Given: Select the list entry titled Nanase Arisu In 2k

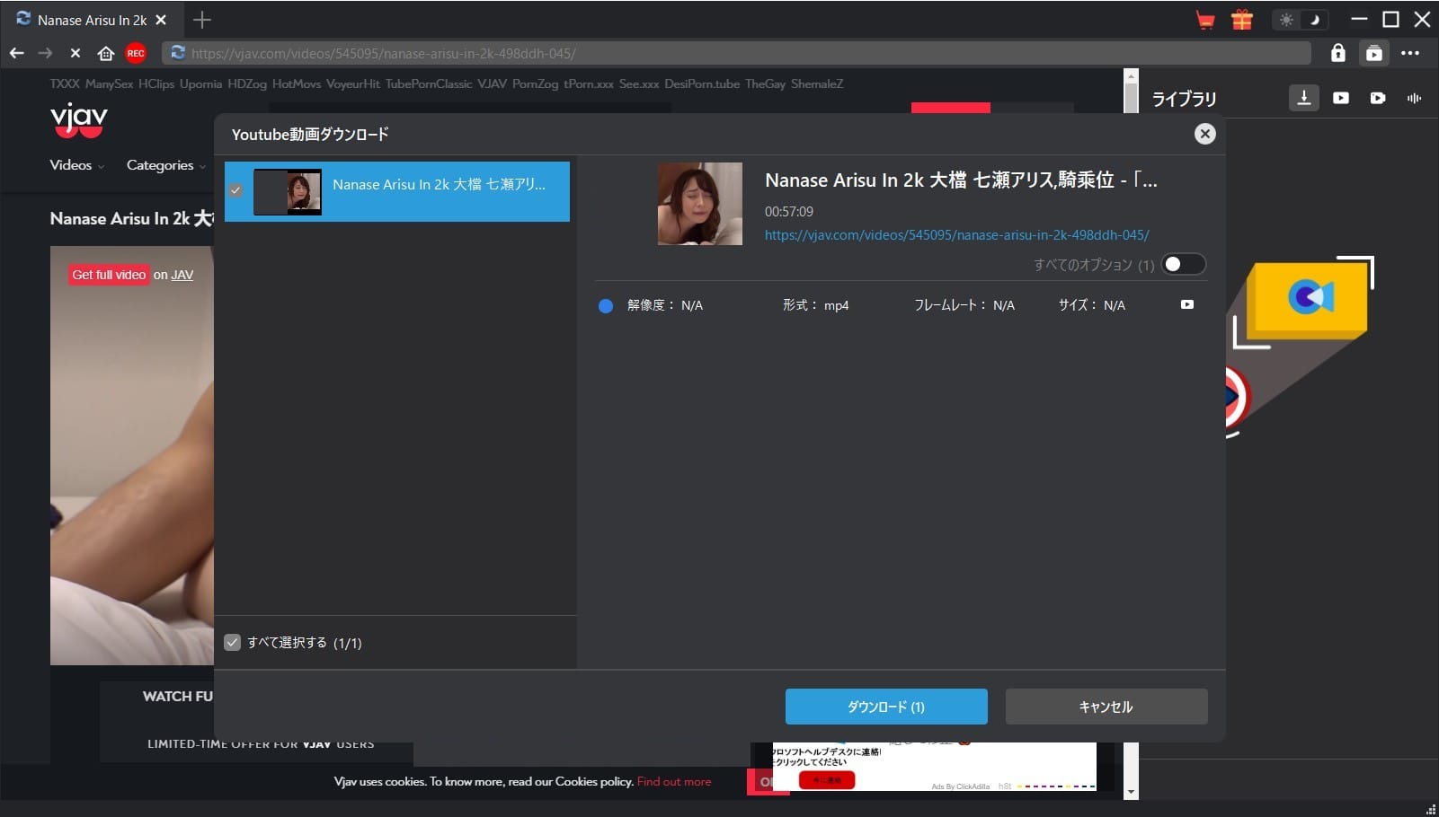Looking at the screenshot, I should tap(397, 191).
